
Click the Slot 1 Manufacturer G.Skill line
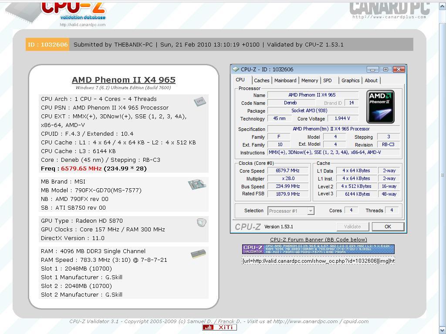[81, 277]
